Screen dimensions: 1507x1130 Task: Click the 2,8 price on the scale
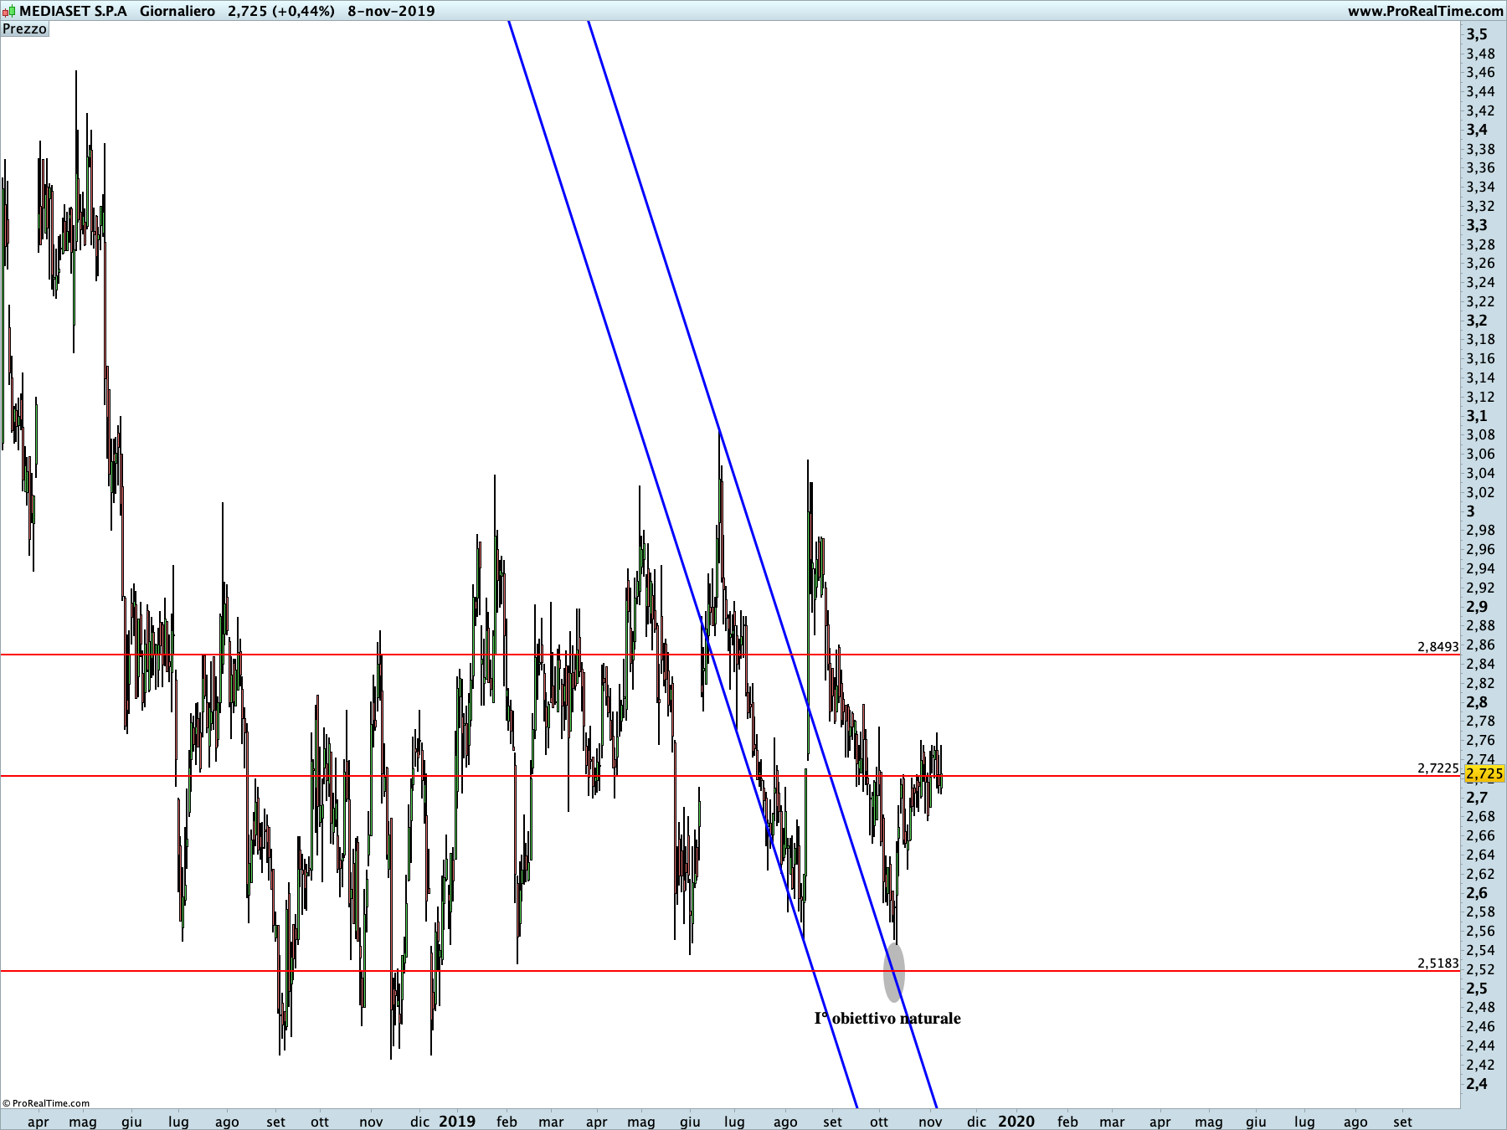(x=1477, y=702)
